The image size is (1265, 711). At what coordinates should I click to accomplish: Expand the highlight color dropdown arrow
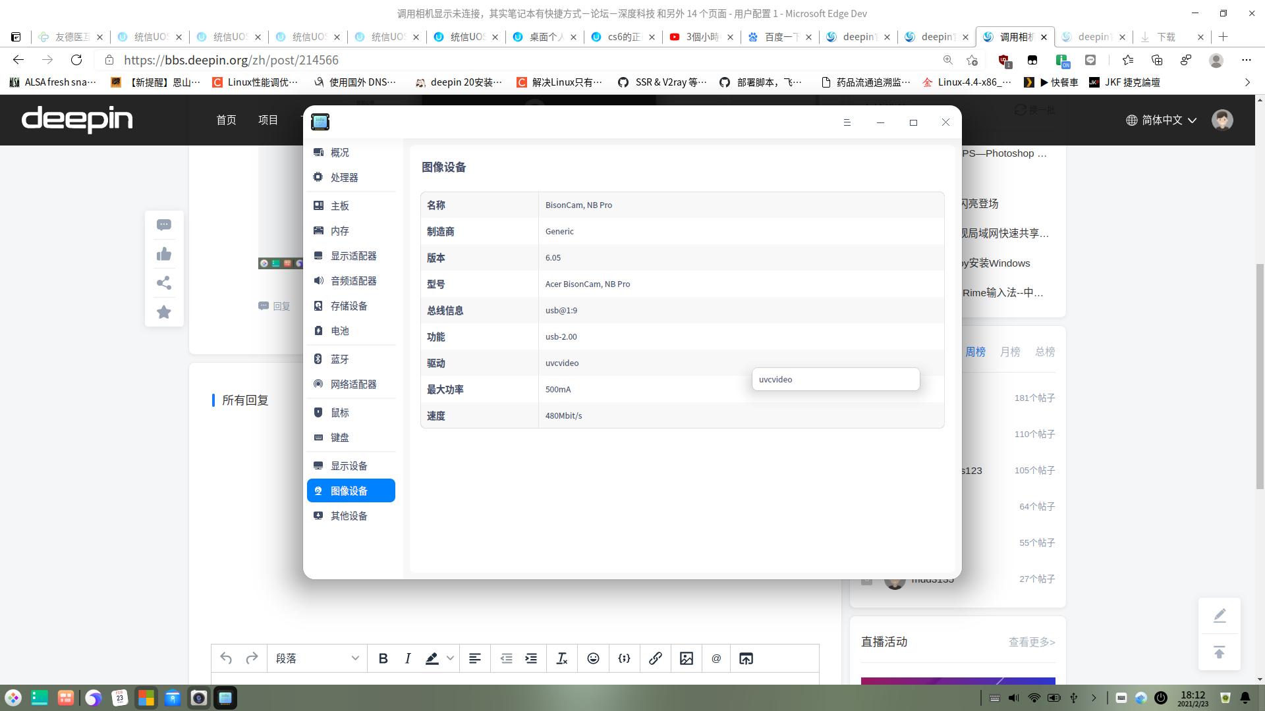450,658
